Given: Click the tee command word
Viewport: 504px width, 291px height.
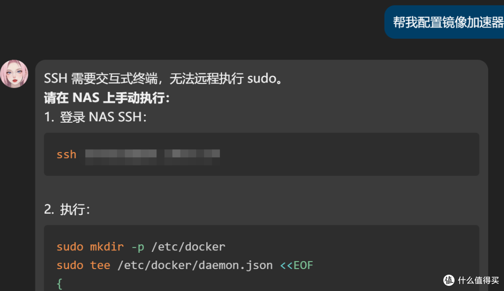Looking at the screenshot, I should 100,265.
